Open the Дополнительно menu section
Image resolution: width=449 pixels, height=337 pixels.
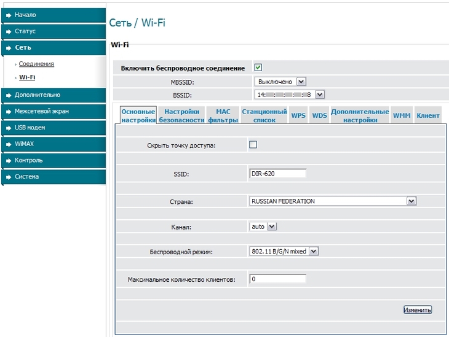[x=54, y=95]
